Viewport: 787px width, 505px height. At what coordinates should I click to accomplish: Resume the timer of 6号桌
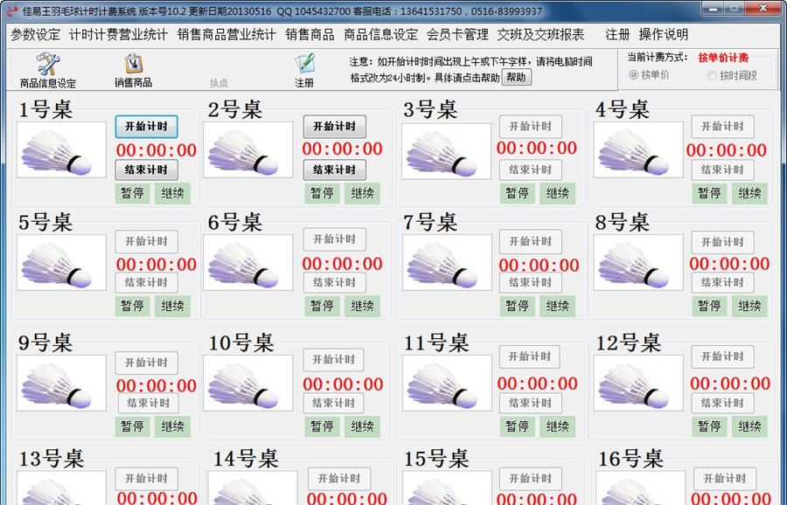(362, 306)
